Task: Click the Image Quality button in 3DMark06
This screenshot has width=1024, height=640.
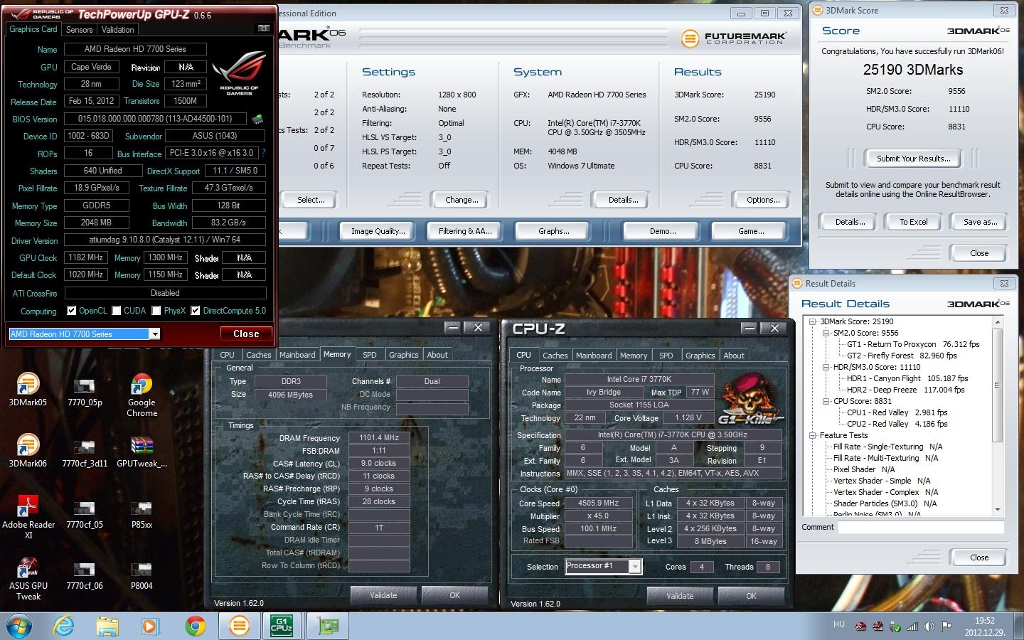Action: (378, 231)
